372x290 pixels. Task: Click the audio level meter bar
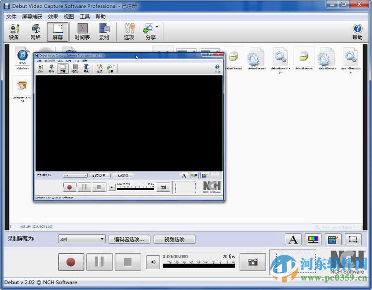point(199,266)
